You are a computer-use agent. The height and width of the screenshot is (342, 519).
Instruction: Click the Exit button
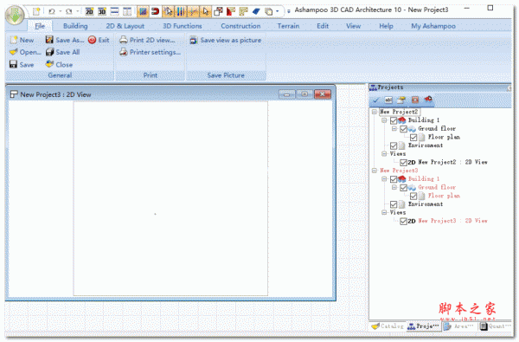tap(99, 40)
